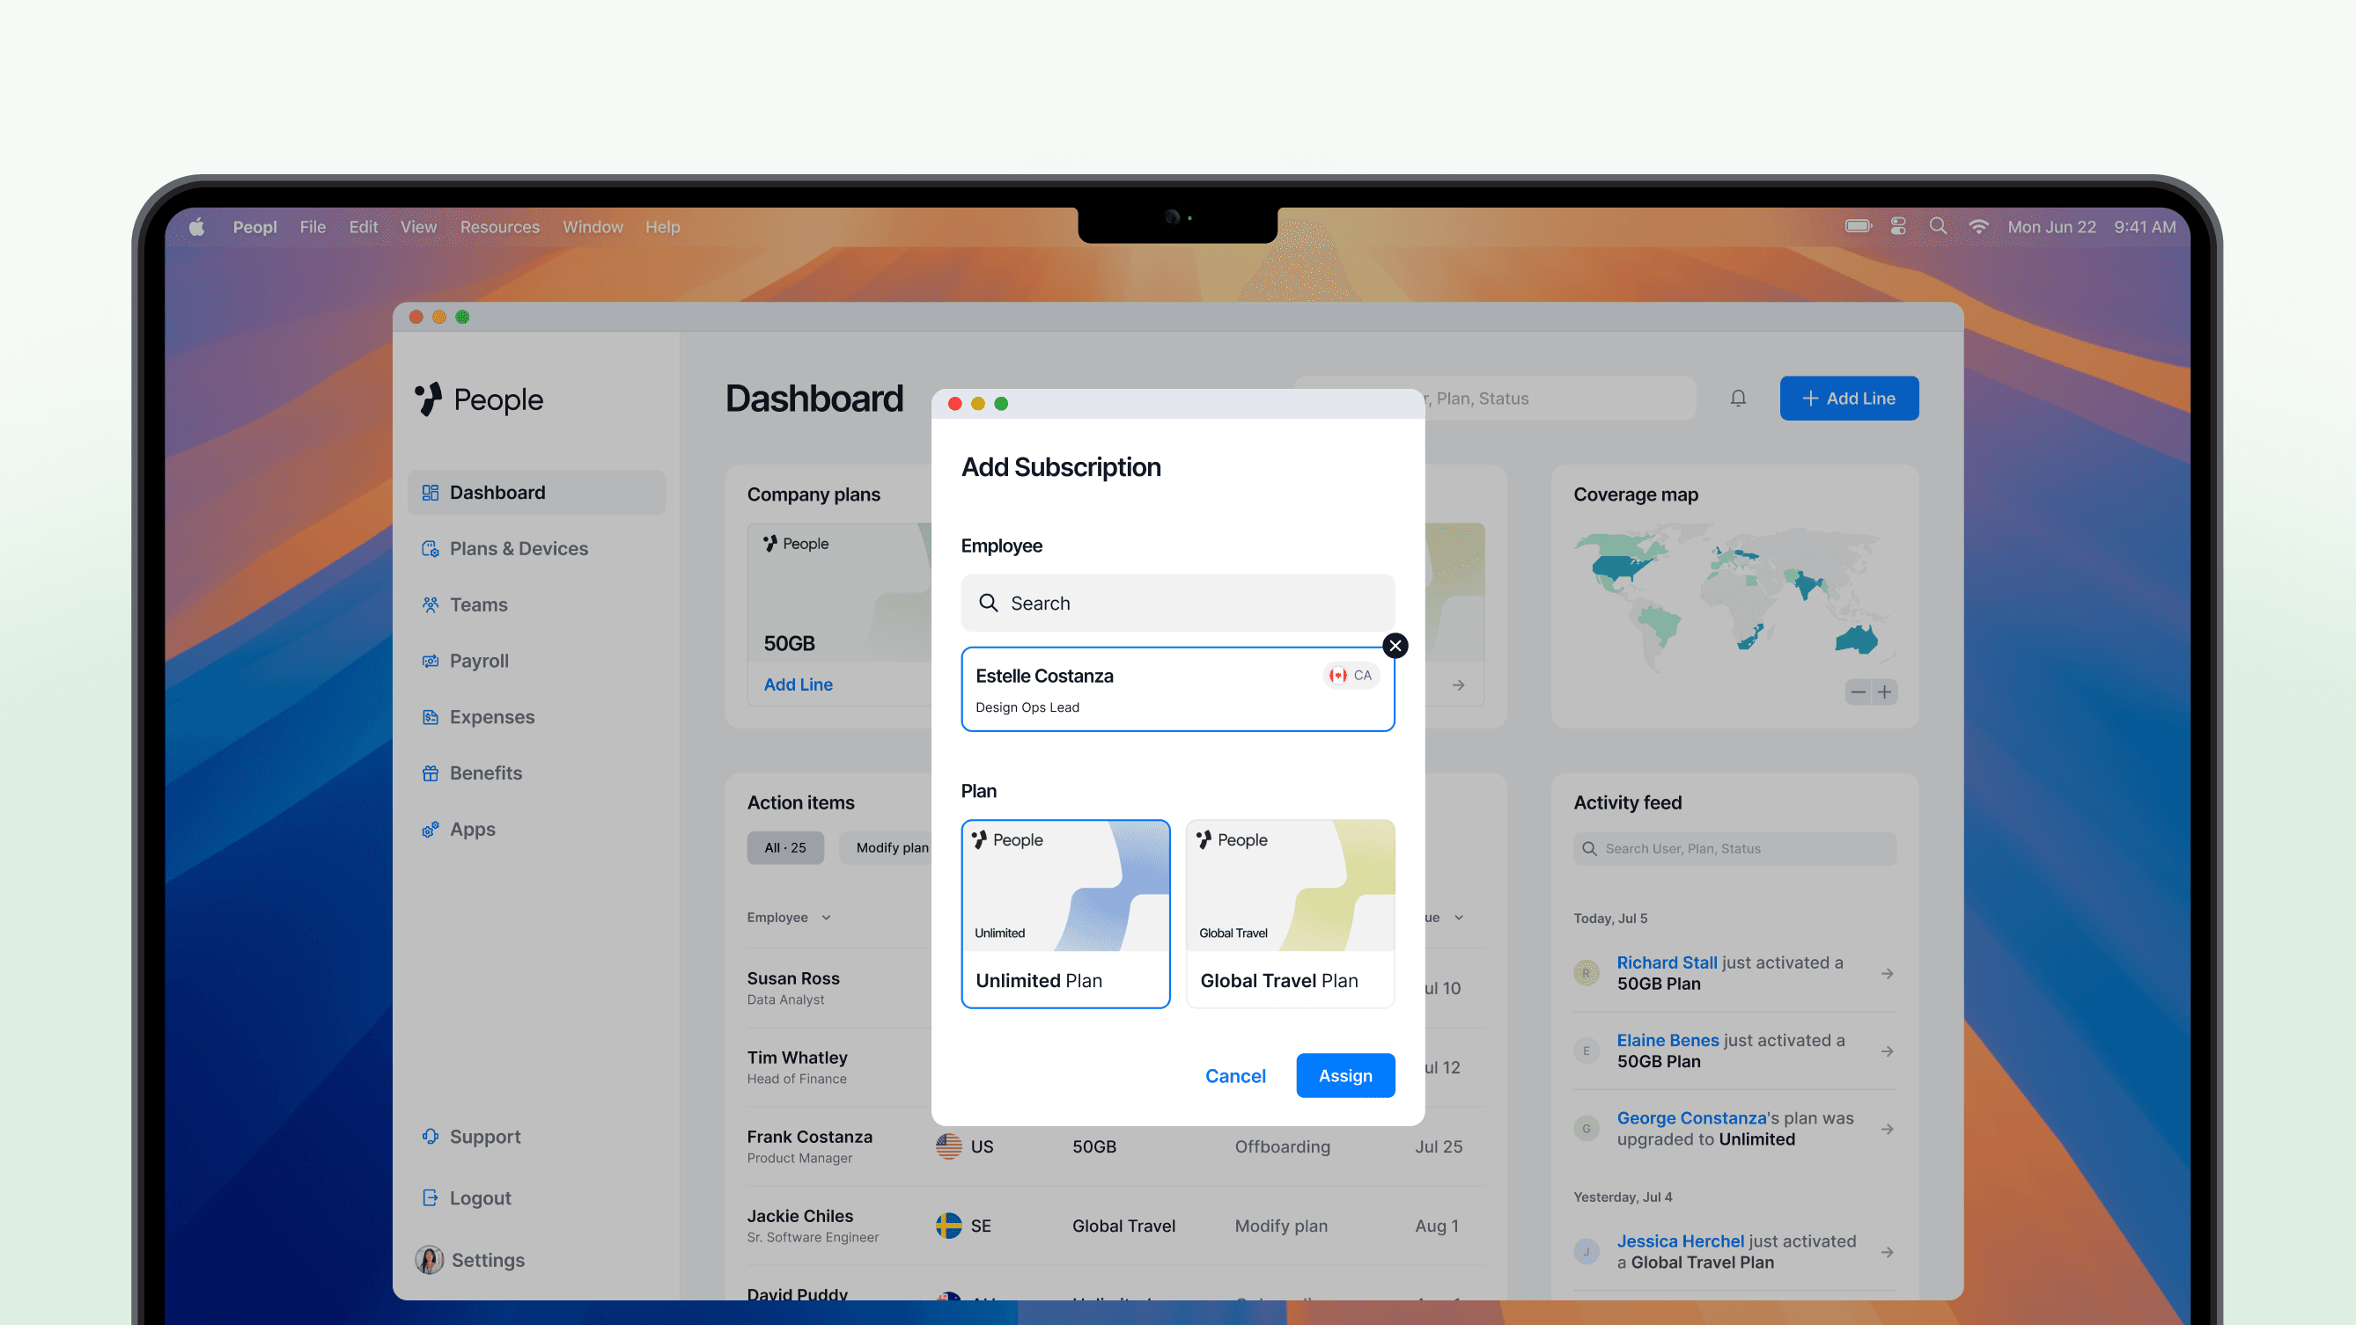Screen dimensions: 2356x1325
Task: Click the Assign button
Action: click(x=1345, y=1075)
